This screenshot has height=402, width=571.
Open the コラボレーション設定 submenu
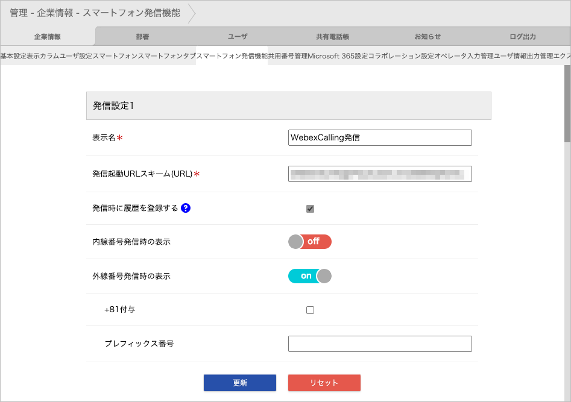pyautogui.click(x=401, y=55)
